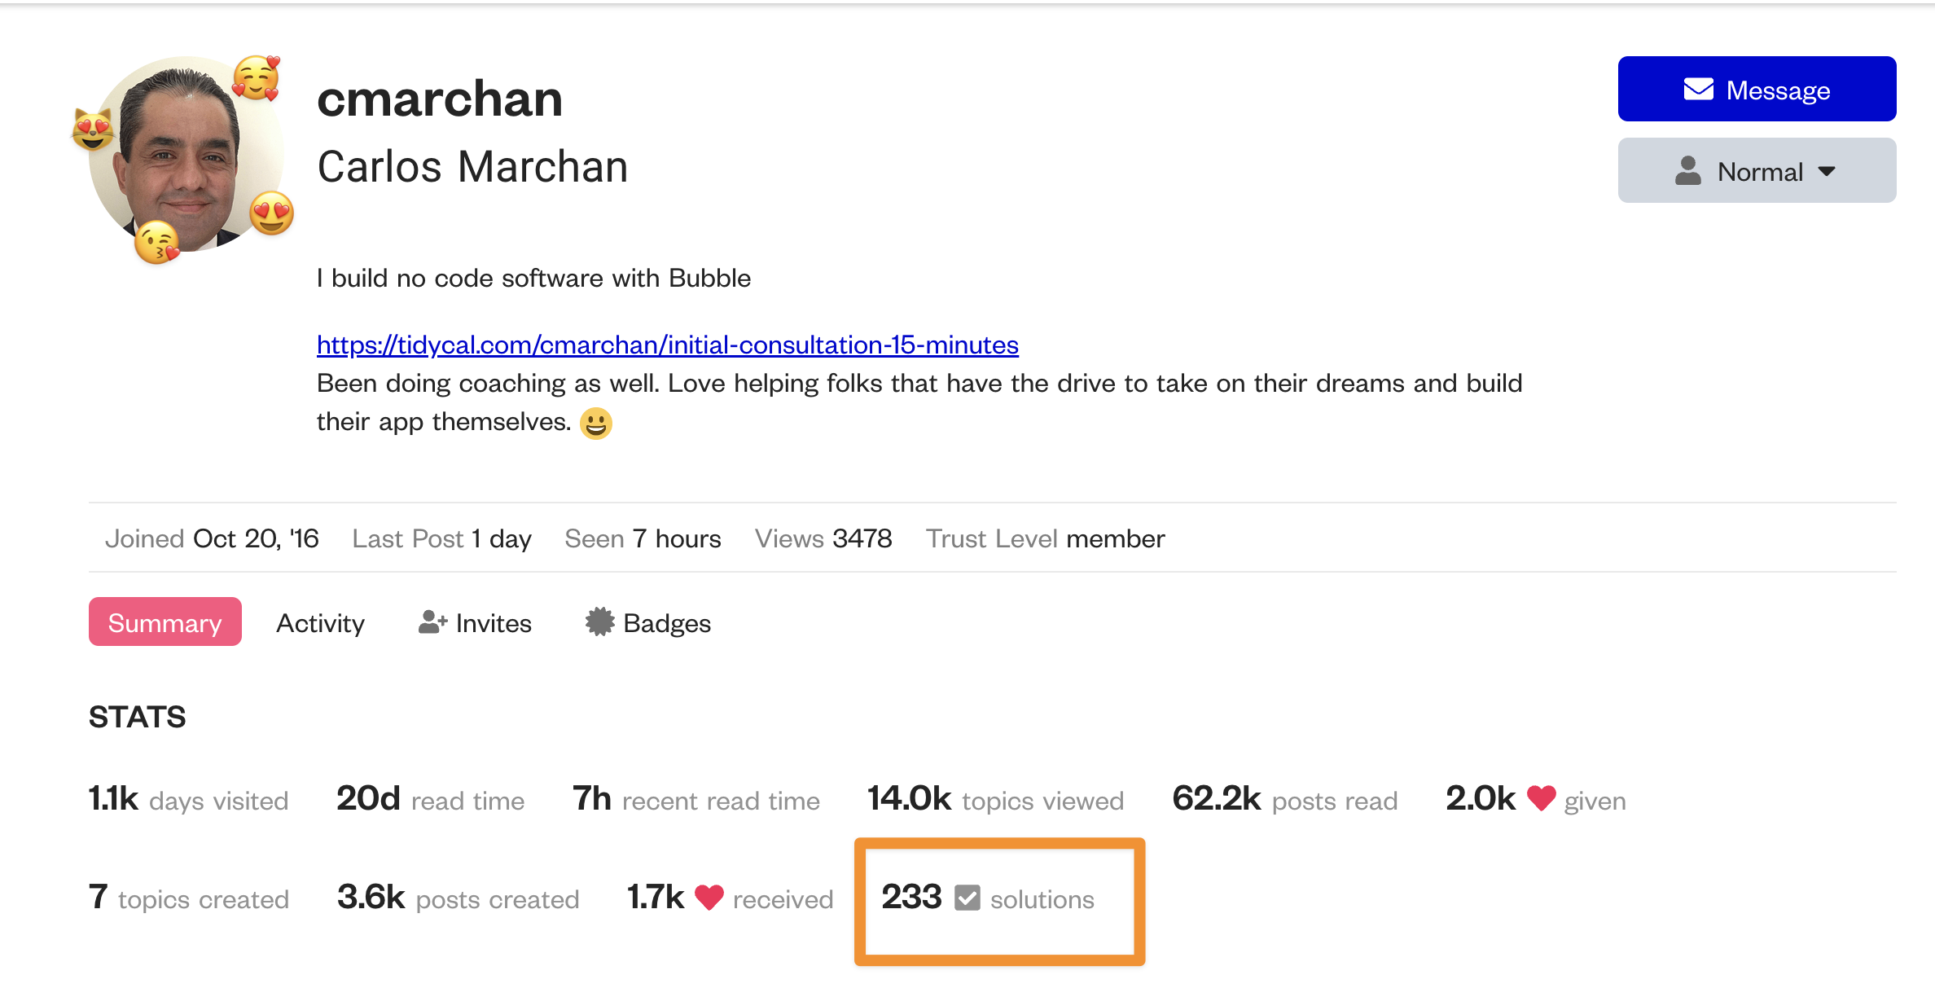Click the heart-eyes emoji on the avatar
1935x997 pixels.
point(271,213)
